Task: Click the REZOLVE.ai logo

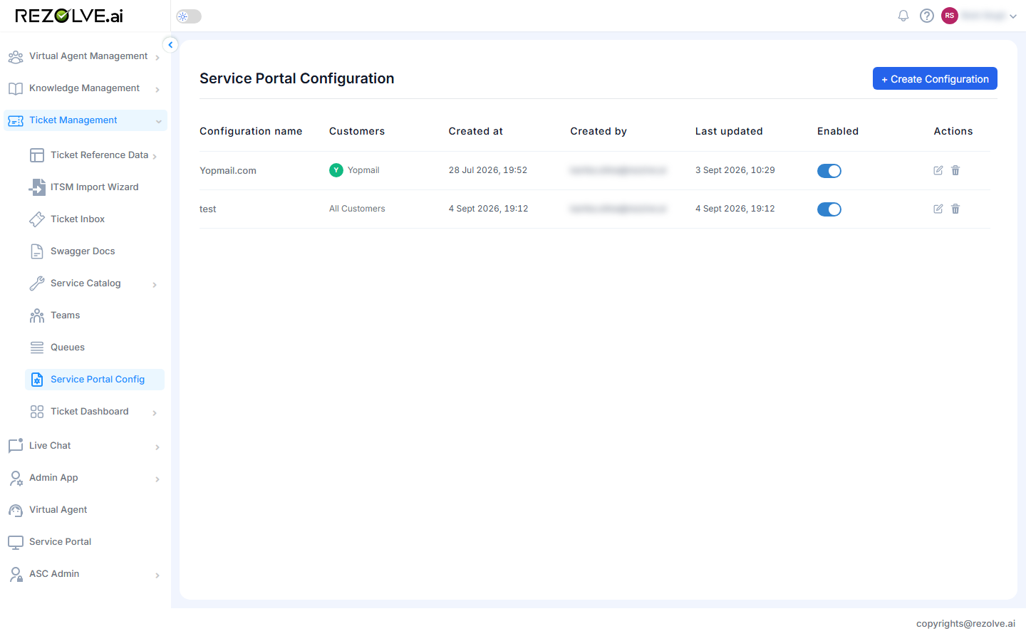Action: click(69, 16)
